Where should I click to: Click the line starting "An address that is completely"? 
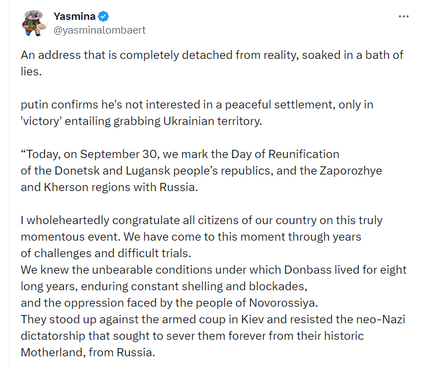[212, 55]
